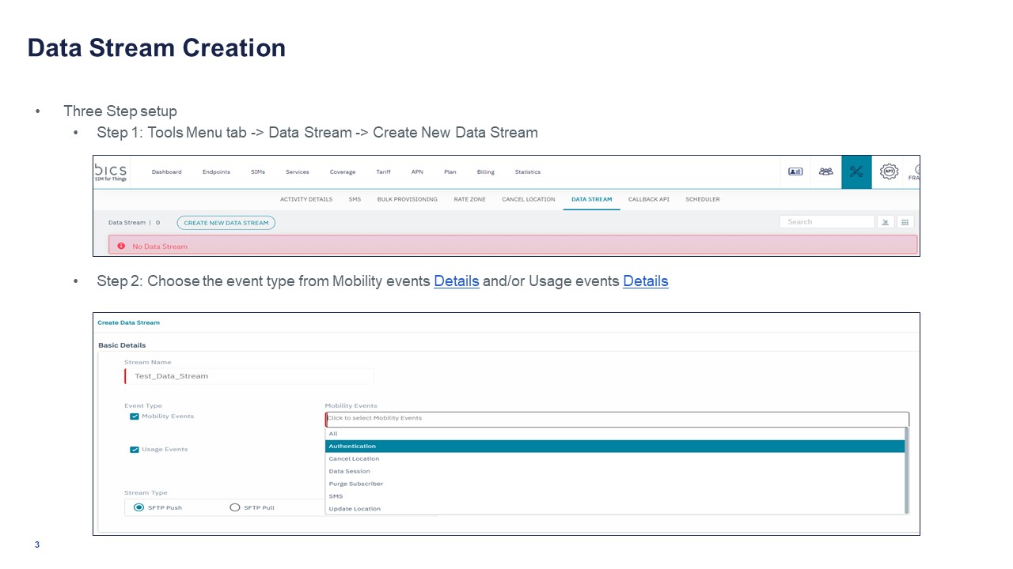Switch to the Data Stream tab

(591, 199)
